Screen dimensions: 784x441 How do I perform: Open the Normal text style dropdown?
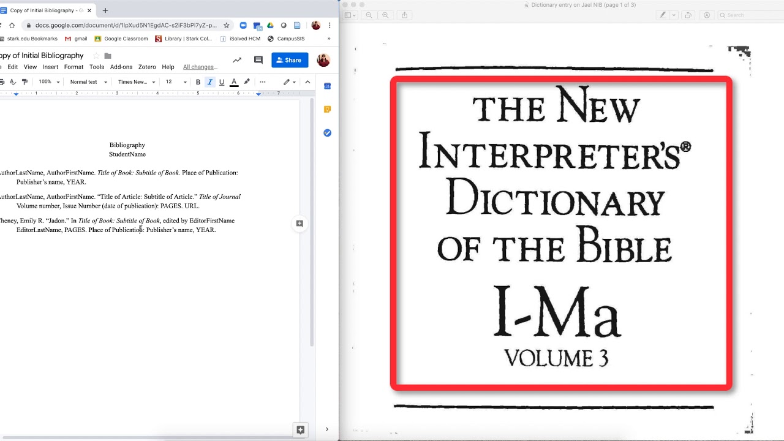pos(89,82)
